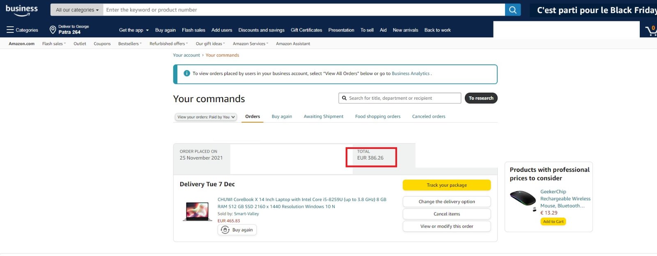Expand Our gift ideas submenu
This screenshot has height=256, width=657.
tap(210, 43)
